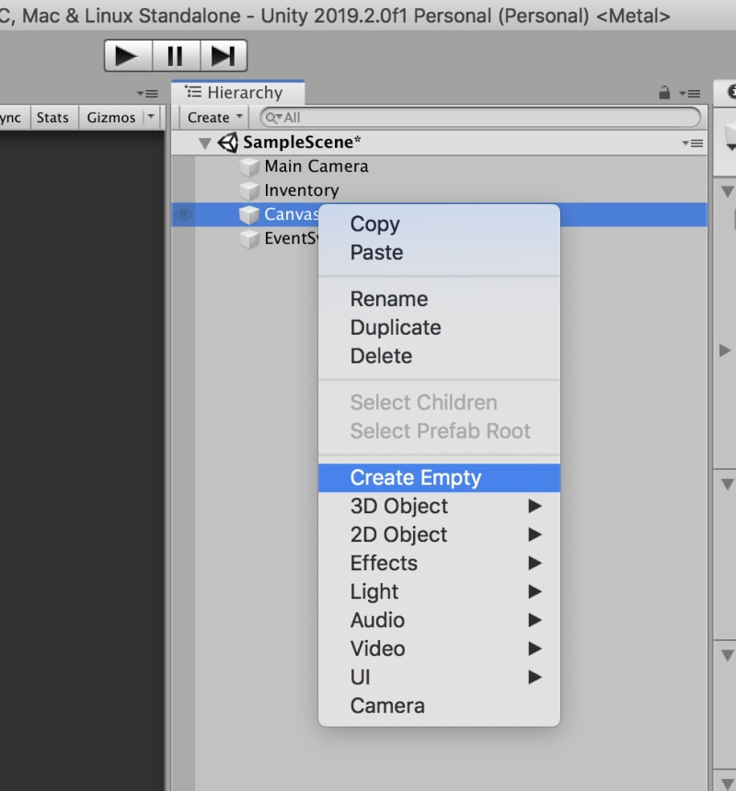Expand the 2D Object submenu
The image size is (736, 791).
pos(439,534)
